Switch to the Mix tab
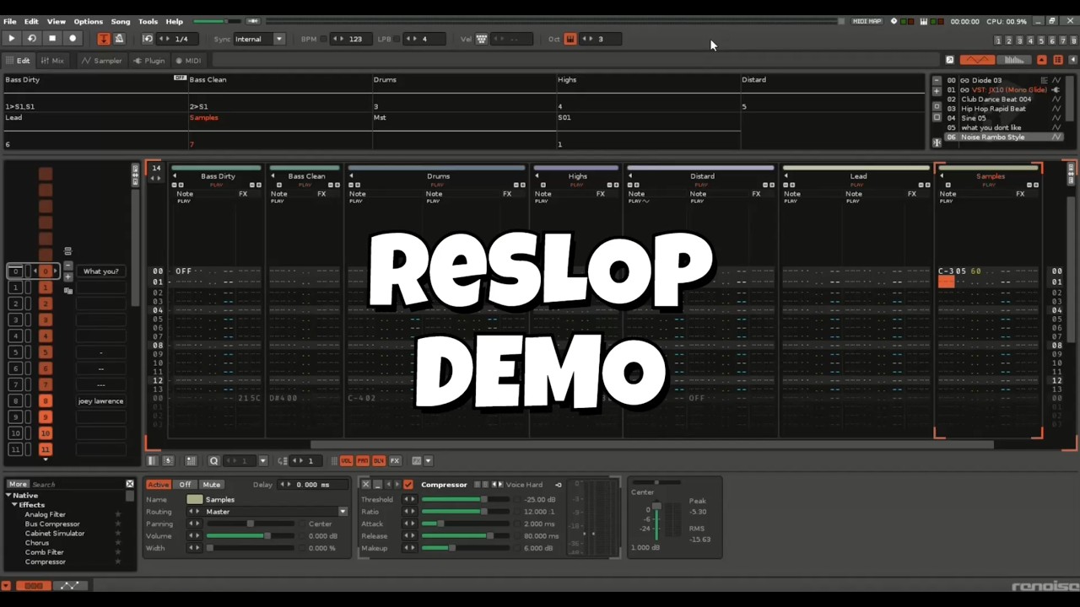Image resolution: width=1080 pixels, height=607 pixels. [52, 61]
